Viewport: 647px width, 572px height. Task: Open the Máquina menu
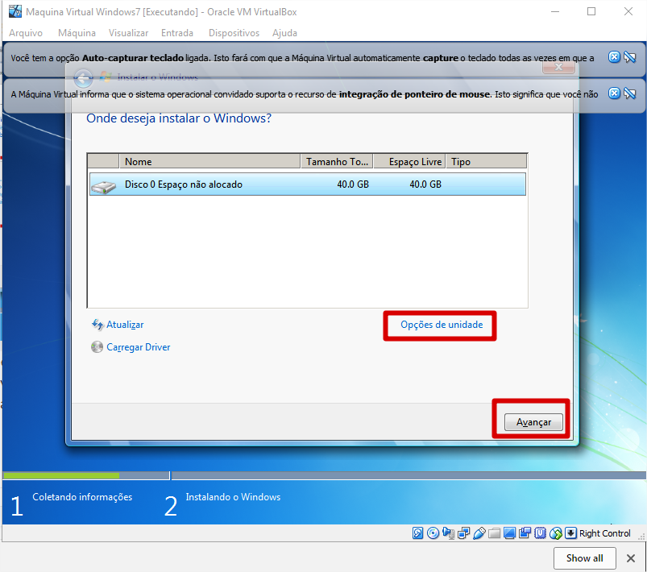point(77,33)
